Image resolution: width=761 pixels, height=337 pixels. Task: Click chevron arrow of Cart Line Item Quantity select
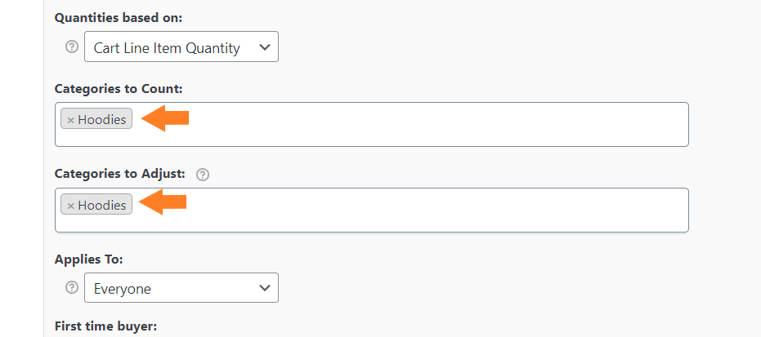(x=265, y=47)
